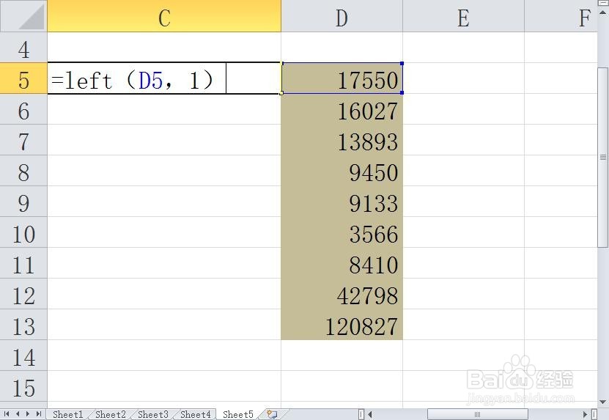Viewport: 609px width, 420px height.
Task: Switch to Sheet1 tab
Action: [x=67, y=415]
